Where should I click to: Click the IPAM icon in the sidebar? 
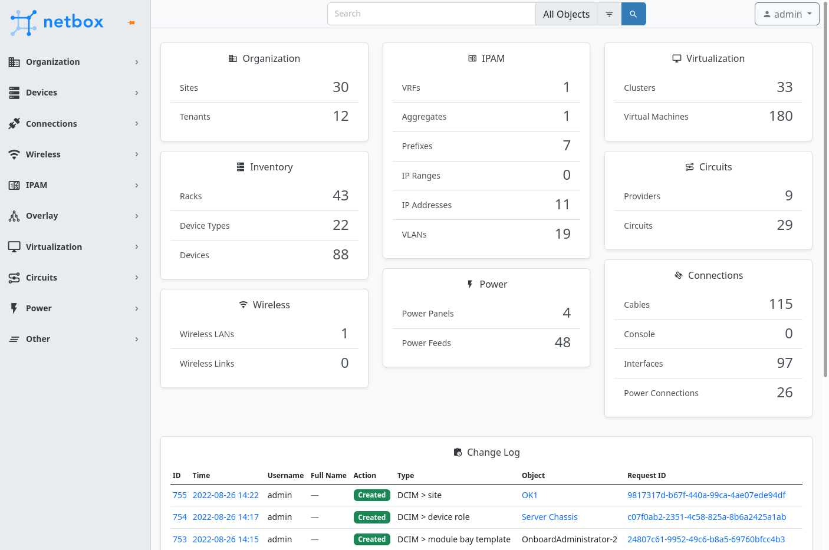pos(14,185)
